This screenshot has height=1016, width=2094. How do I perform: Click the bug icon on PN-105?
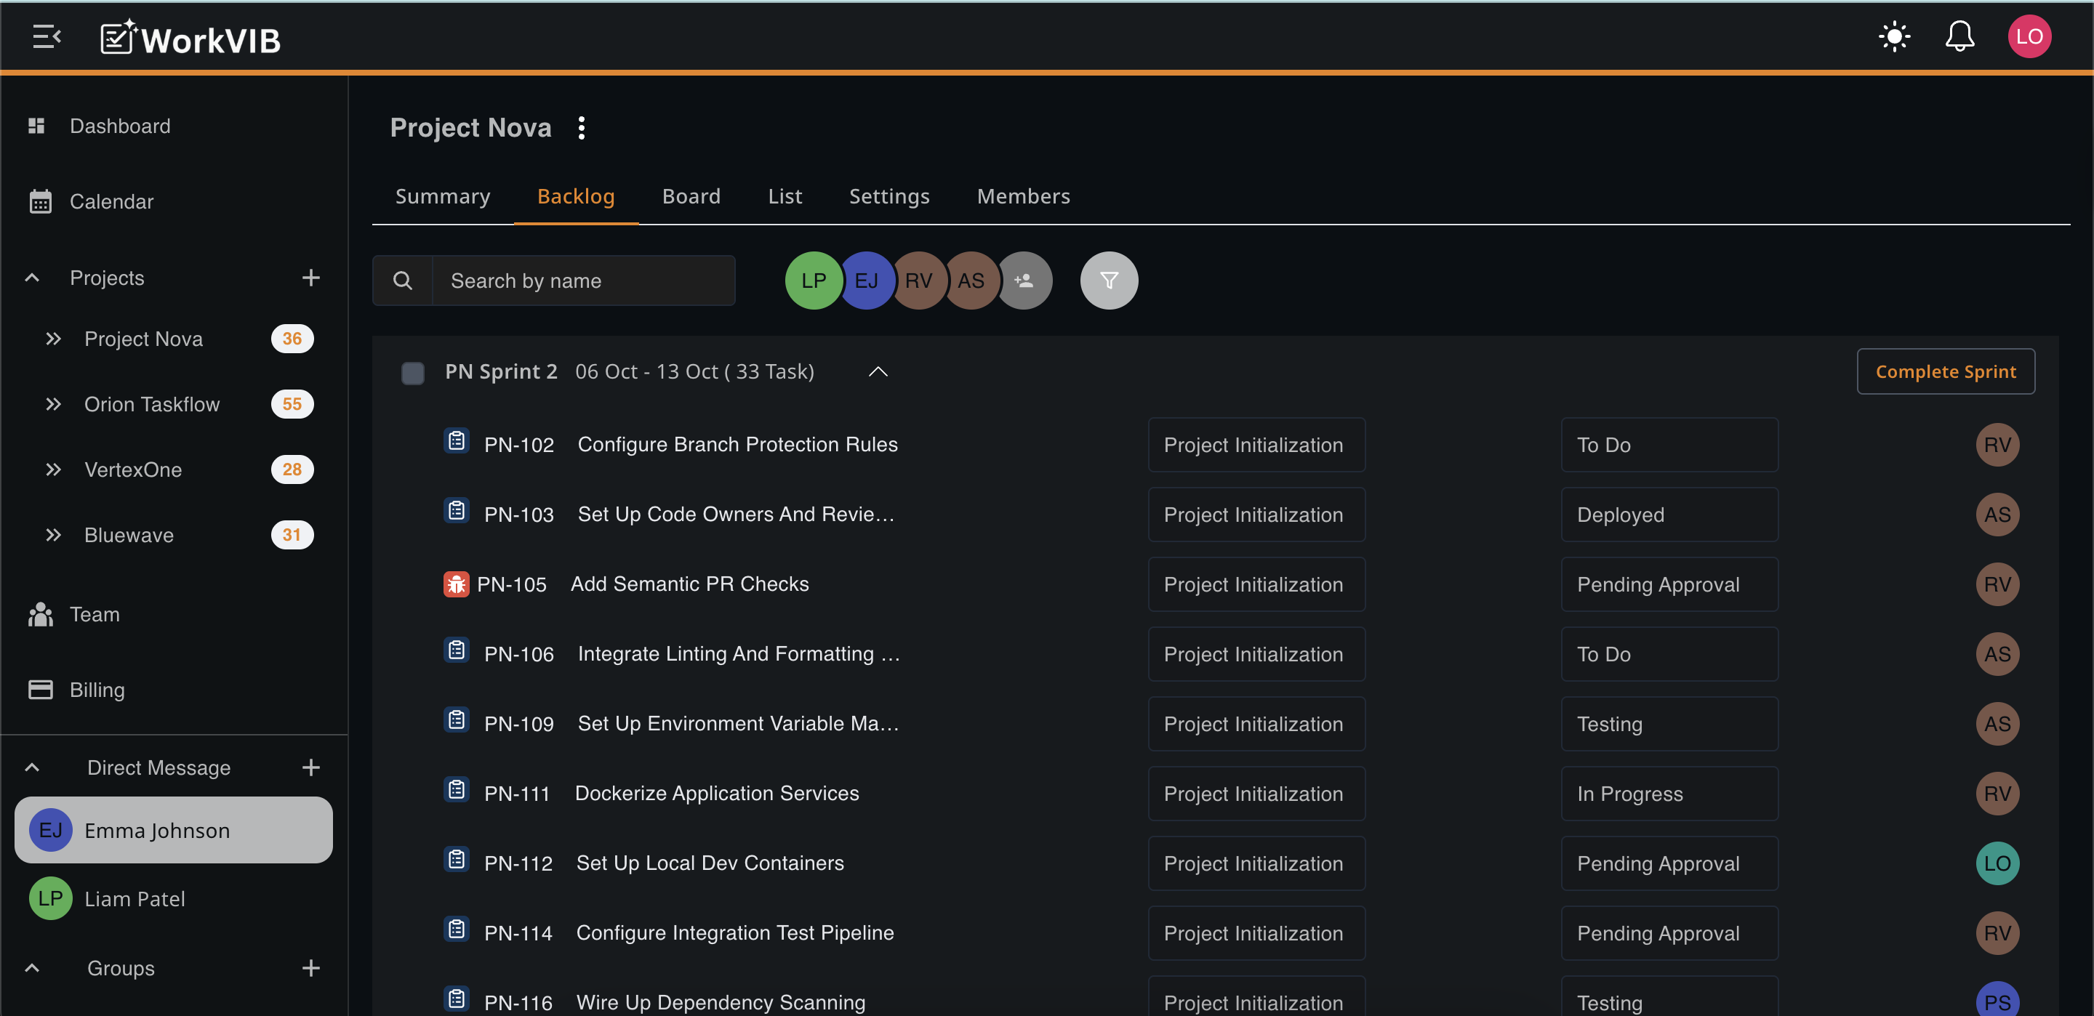pyautogui.click(x=456, y=584)
